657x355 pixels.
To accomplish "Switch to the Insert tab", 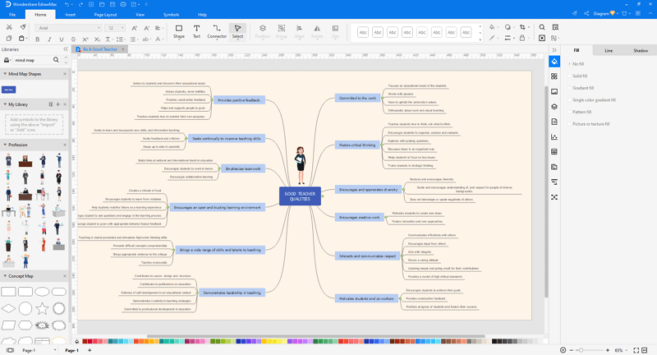I will pos(71,15).
